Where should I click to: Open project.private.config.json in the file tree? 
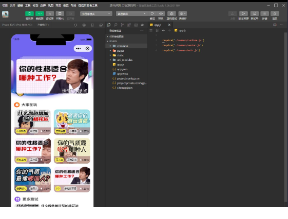[x=126, y=83]
